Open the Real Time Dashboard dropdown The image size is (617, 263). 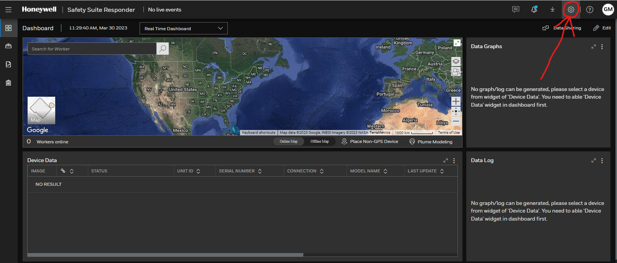pyautogui.click(x=183, y=28)
